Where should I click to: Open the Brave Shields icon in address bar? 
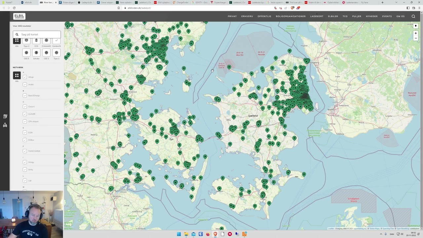[x=292, y=8]
